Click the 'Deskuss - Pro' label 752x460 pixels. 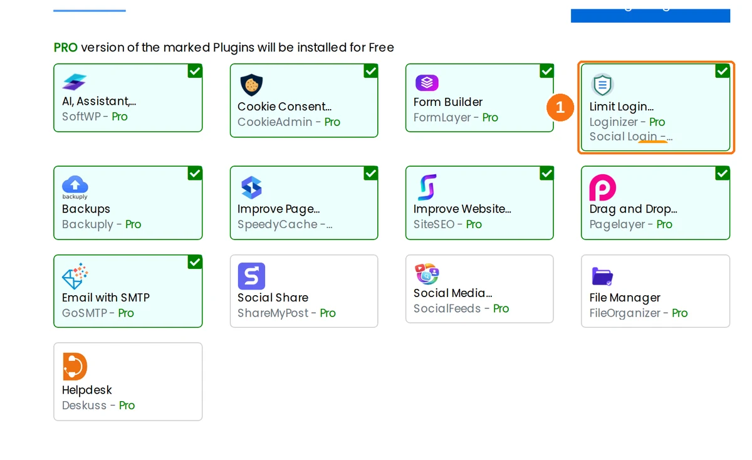[x=98, y=405]
